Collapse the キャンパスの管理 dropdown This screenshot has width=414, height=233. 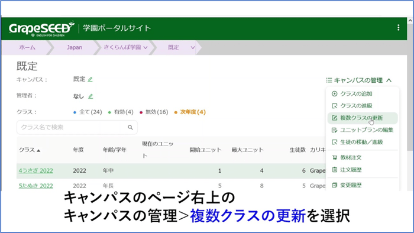click(x=359, y=80)
